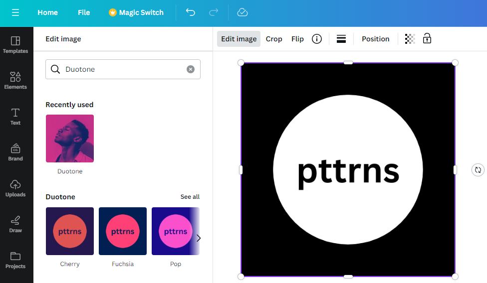This screenshot has height=283, width=487.
Task: Open the hamburger main menu
Action: tap(15, 12)
